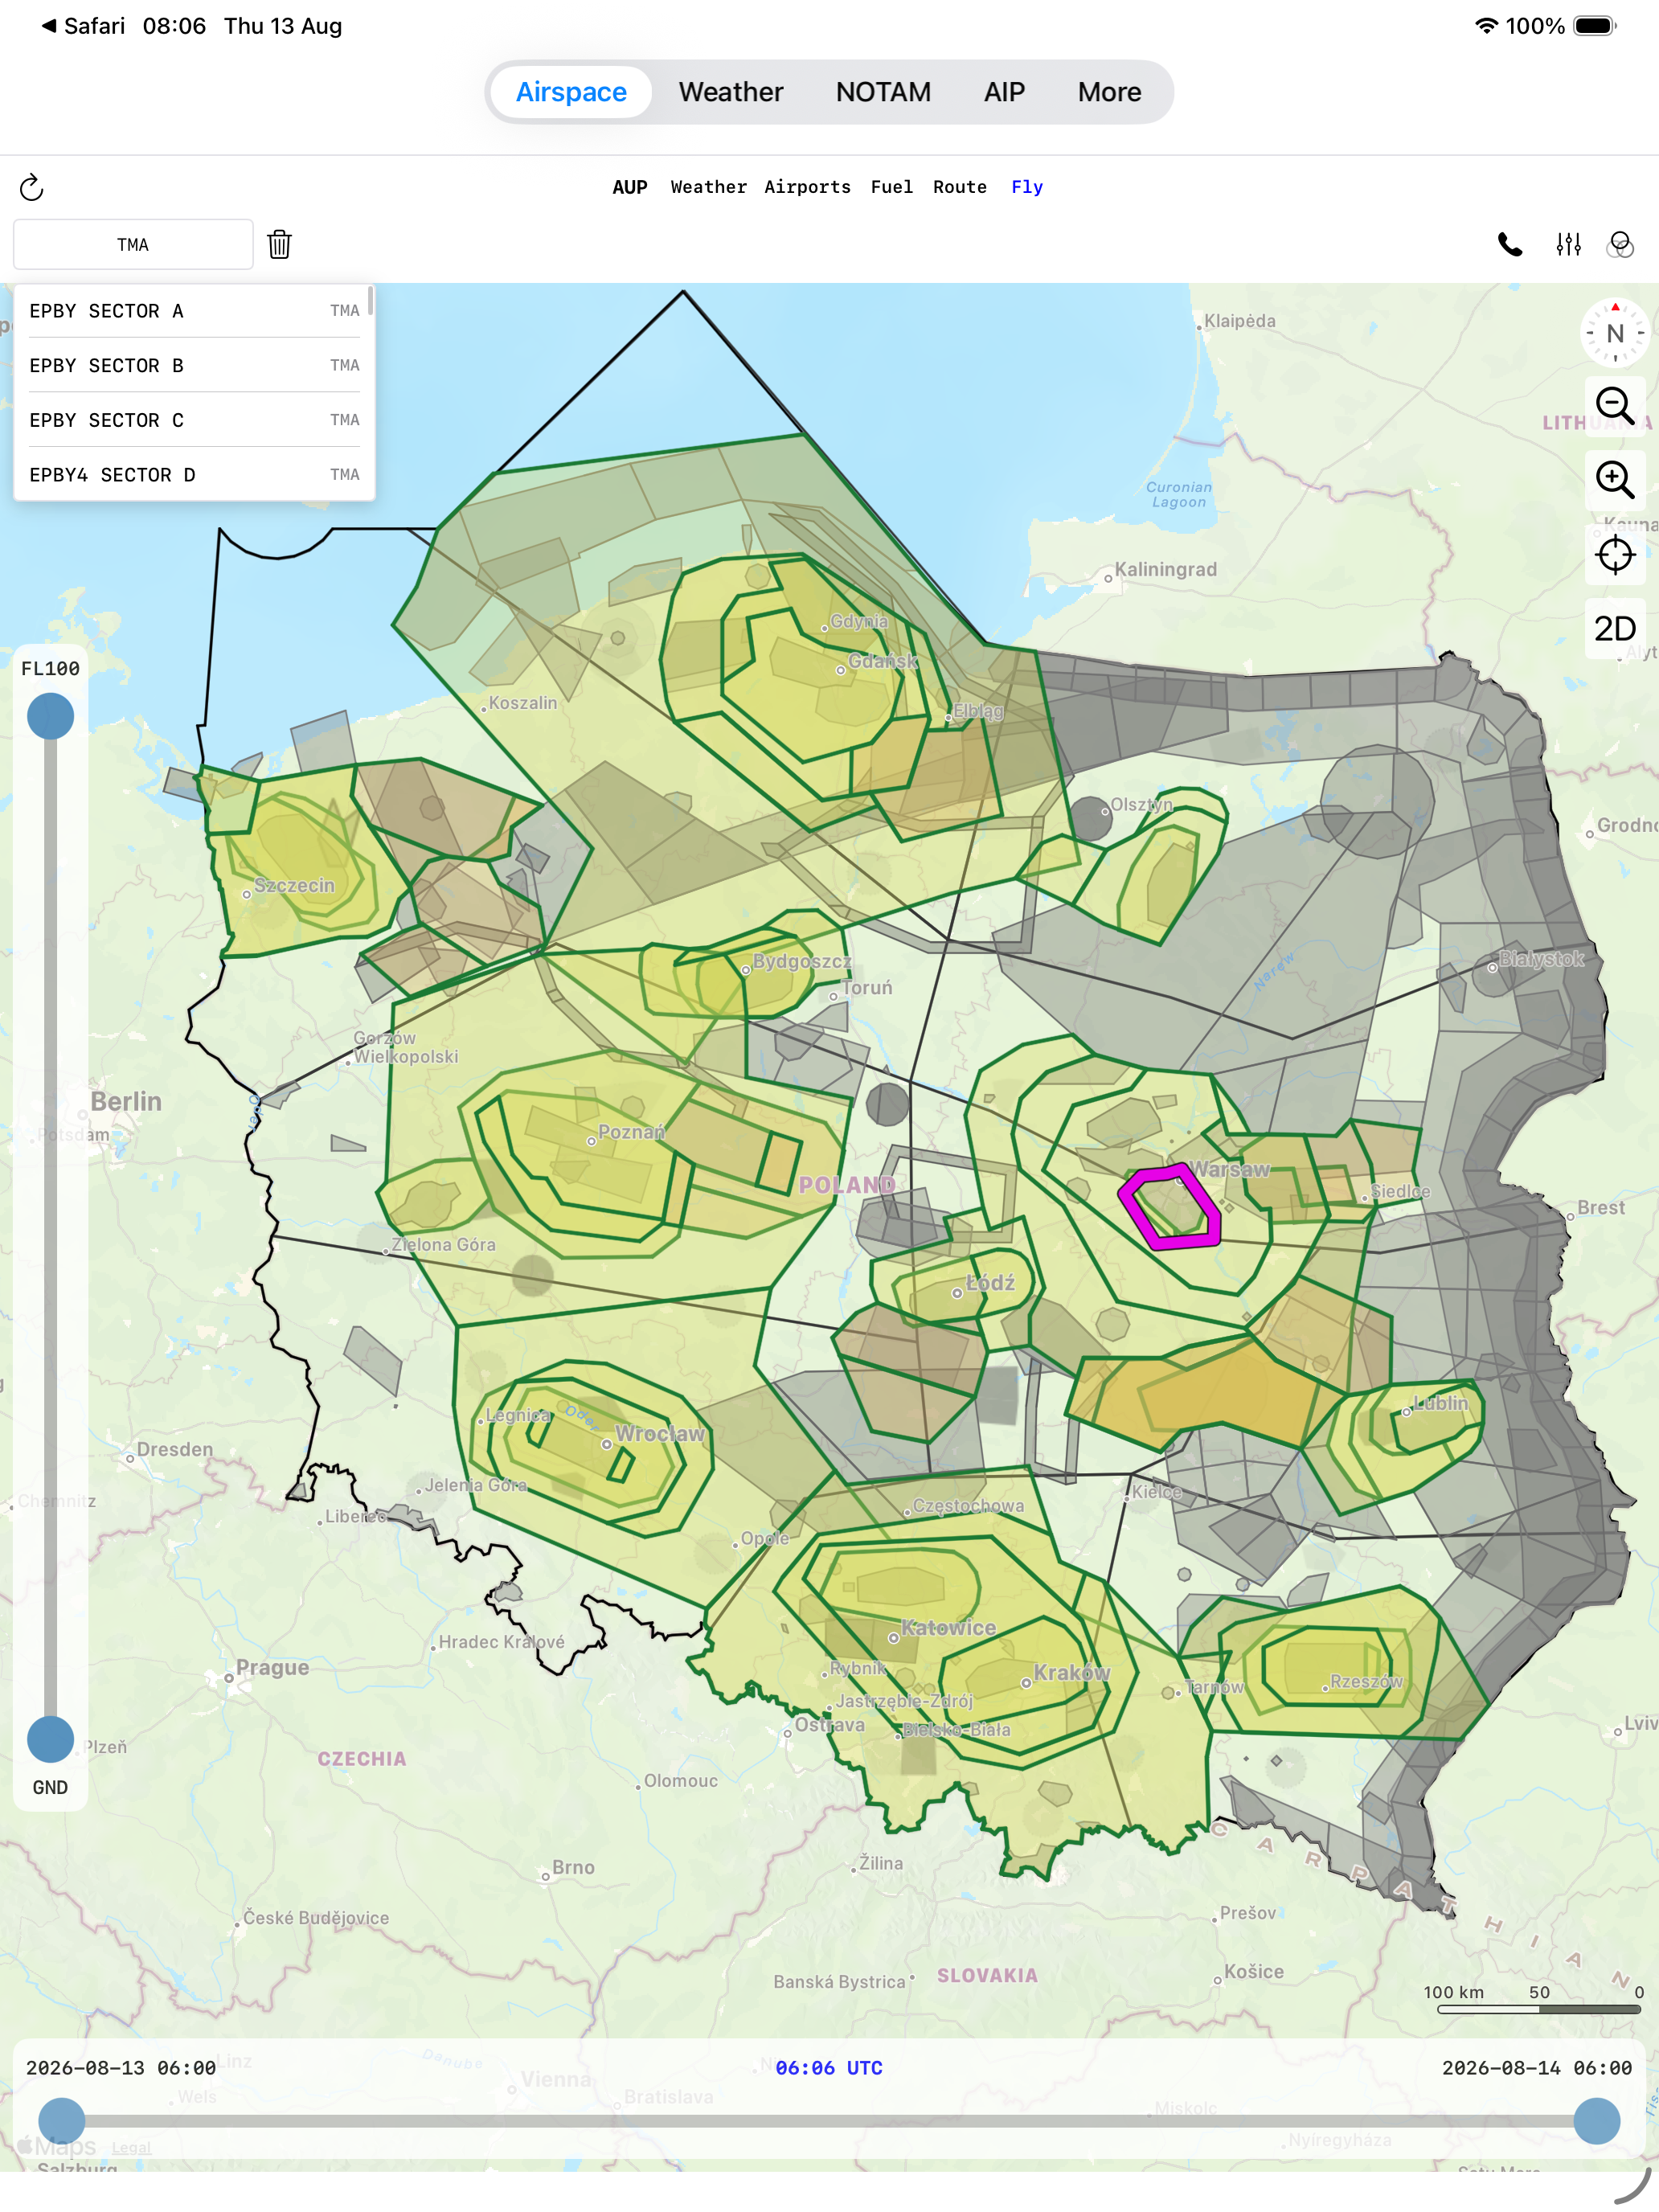Click the Białystok city label on map
The image size is (1659, 2212).
pos(1542,959)
